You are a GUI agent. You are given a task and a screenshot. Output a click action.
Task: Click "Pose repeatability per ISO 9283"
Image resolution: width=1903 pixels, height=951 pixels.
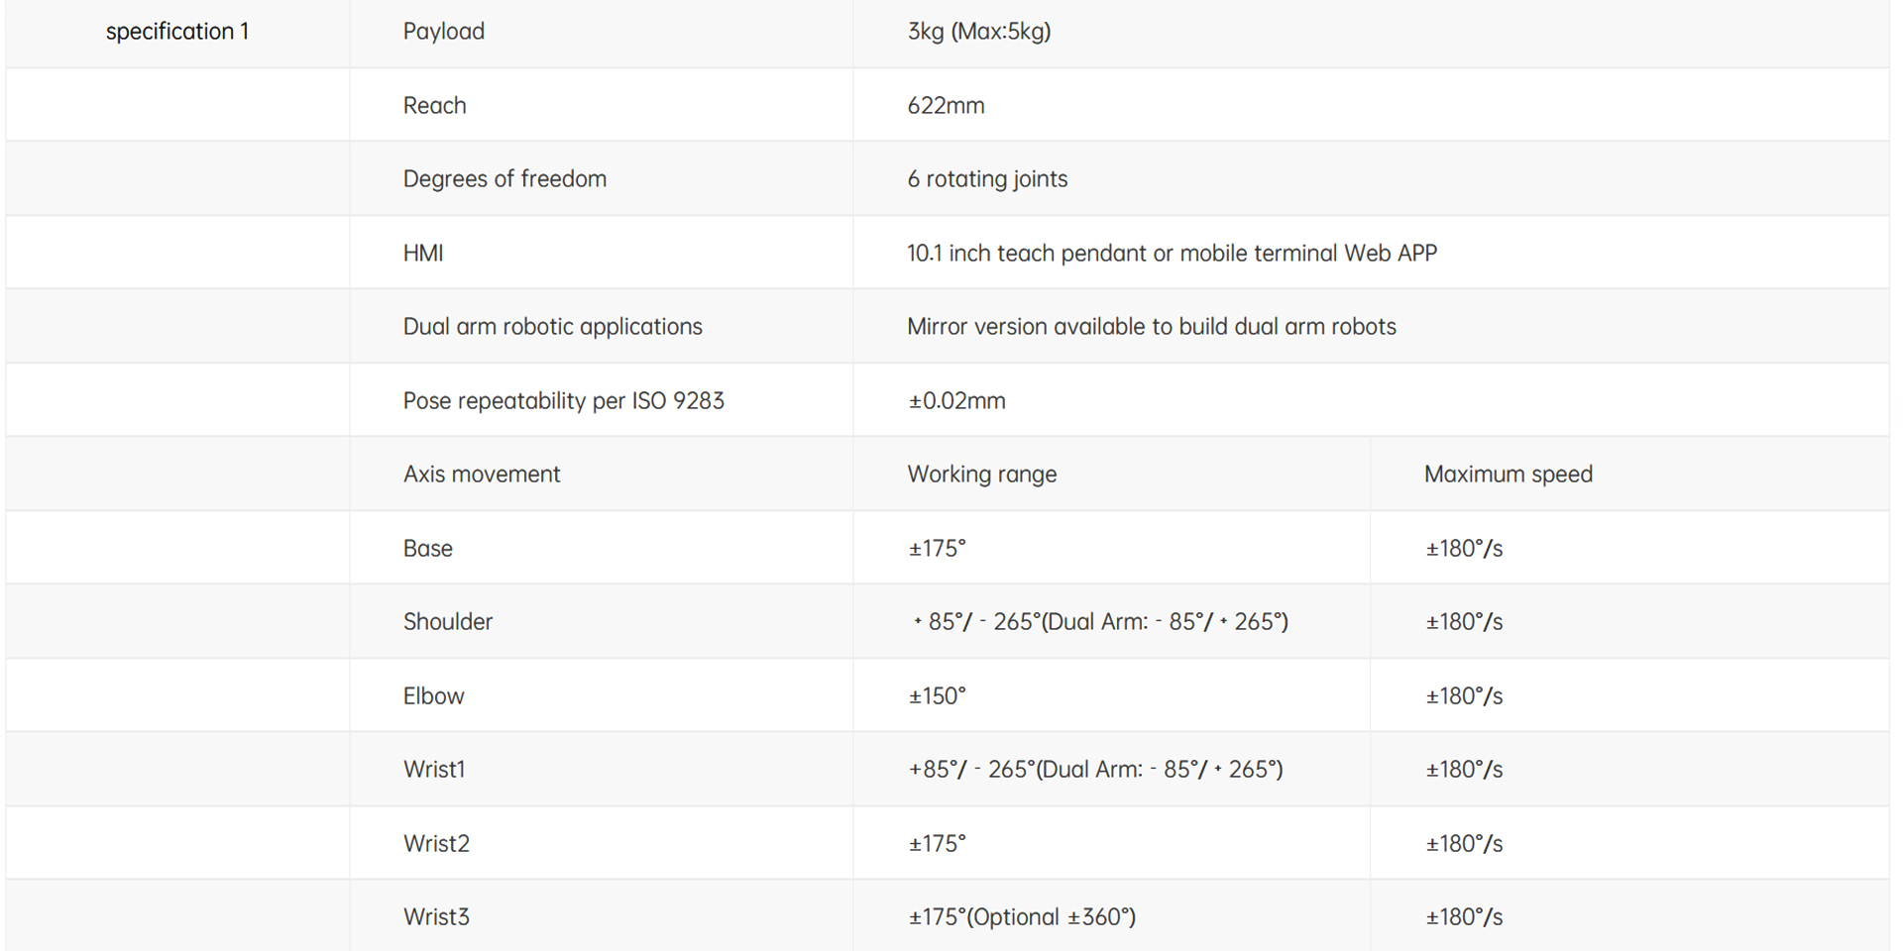pos(563,401)
